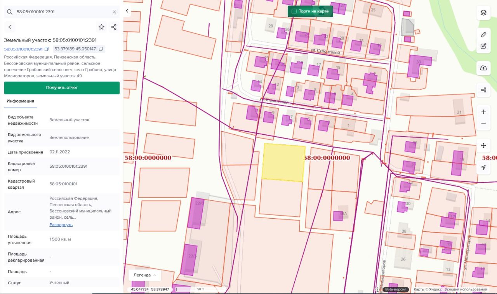Click the info icon near Beta-версия
This screenshot has width=497, height=294.
point(377,289)
